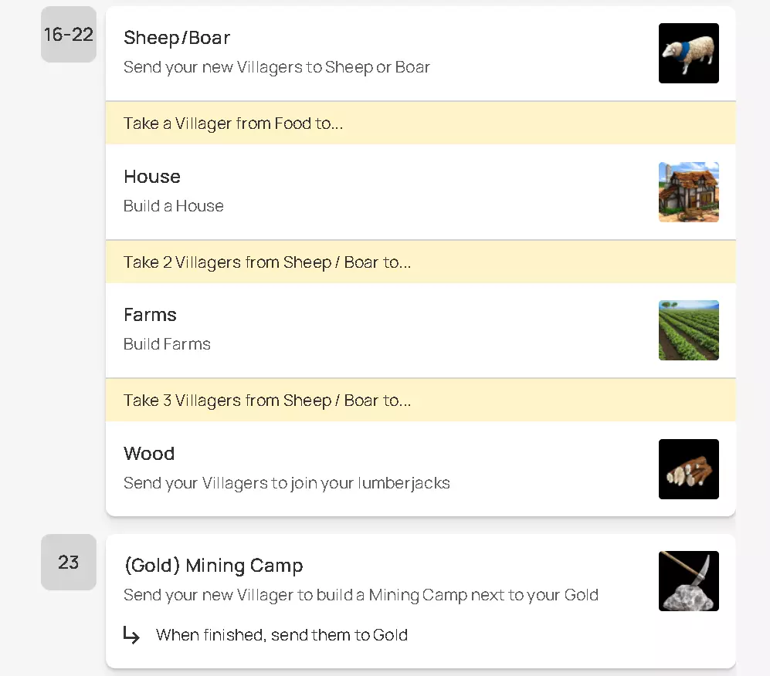Click "When finished, send them to Gold" text
This screenshot has height=676, width=770.
(282, 635)
